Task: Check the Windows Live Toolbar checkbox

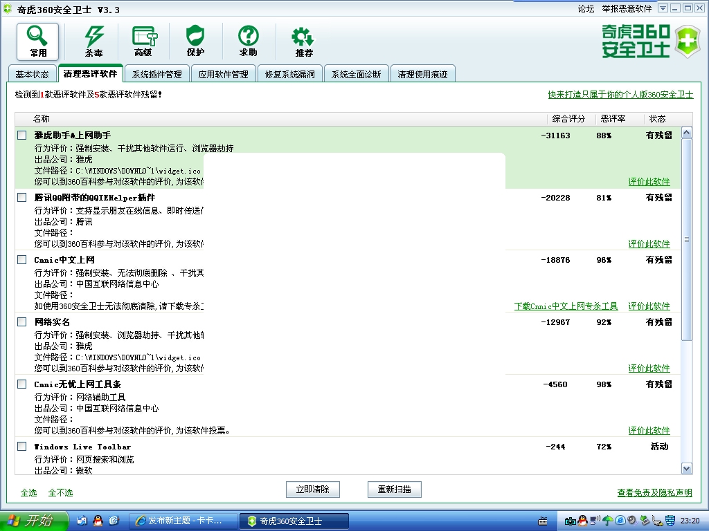Action: [21, 447]
